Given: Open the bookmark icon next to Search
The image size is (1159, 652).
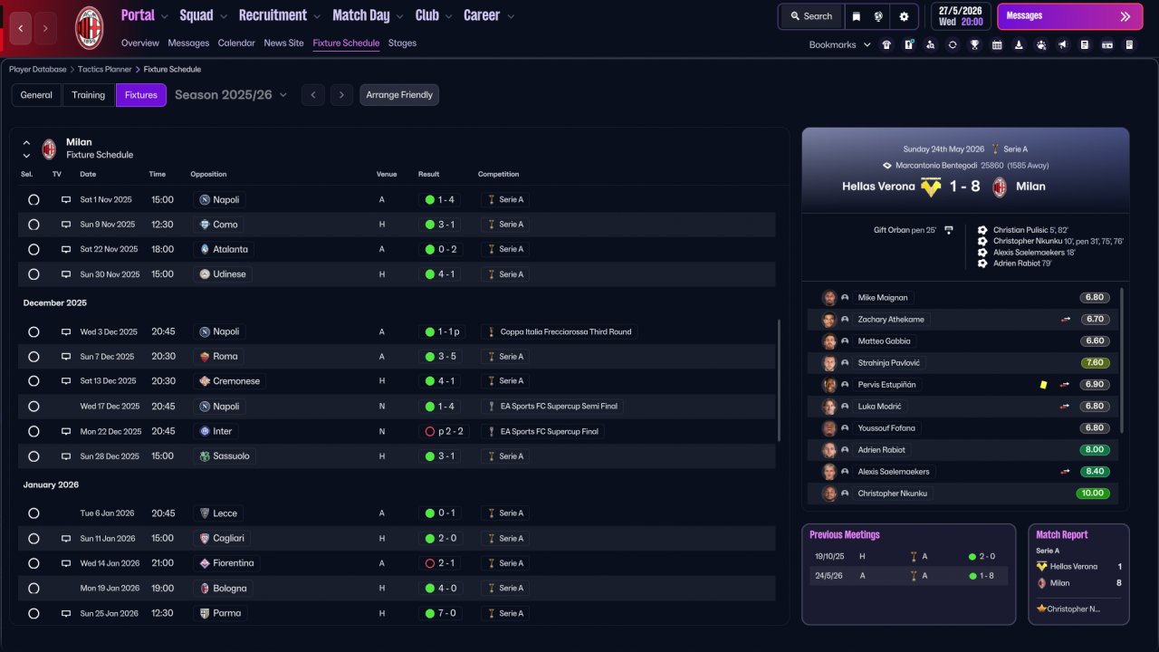Looking at the screenshot, I should pyautogui.click(x=857, y=16).
